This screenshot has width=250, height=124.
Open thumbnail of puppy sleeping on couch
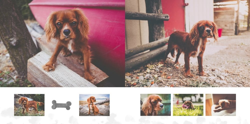[x=221, y=105]
